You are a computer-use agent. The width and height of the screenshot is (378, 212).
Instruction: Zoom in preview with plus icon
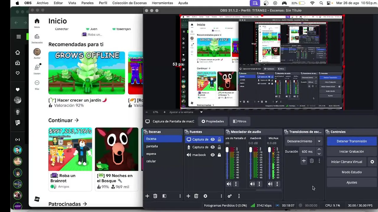click(x=164, y=112)
